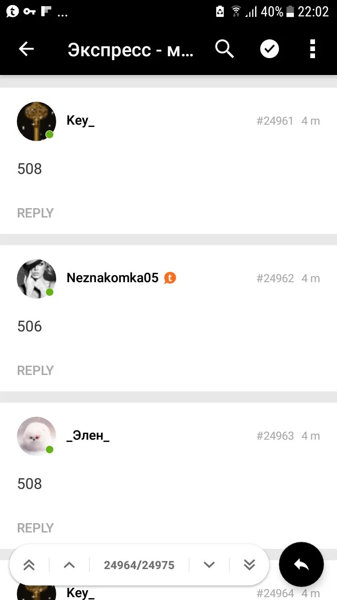This screenshot has height=600, width=337.
Task: Open Neznakomka05's black-and-white avatar
Action: (37, 278)
